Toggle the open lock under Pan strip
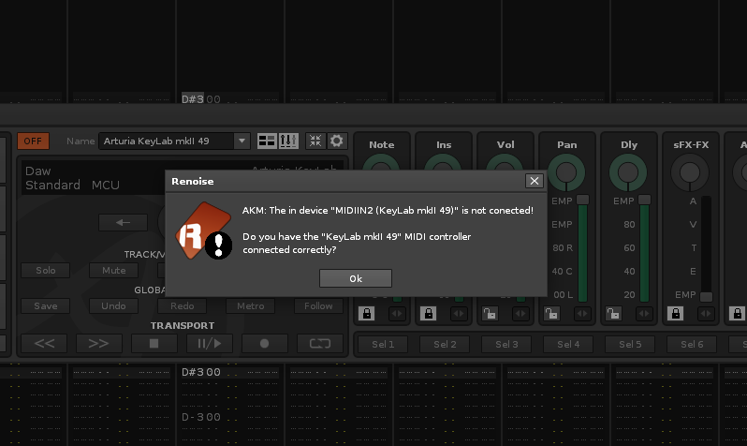747x446 pixels. tap(551, 313)
